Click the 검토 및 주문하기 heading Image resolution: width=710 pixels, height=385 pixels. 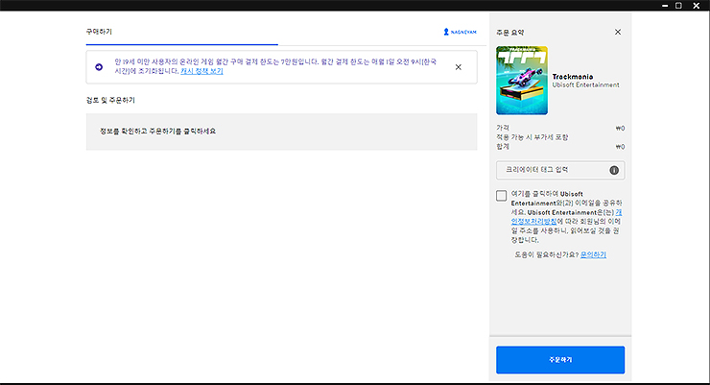tap(110, 100)
